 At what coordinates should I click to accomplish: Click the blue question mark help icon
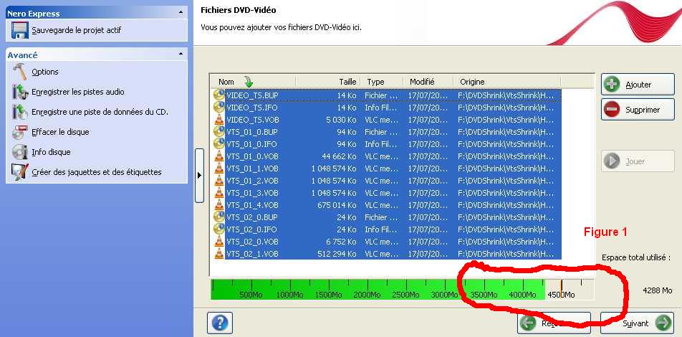click(x=220, y=323)
